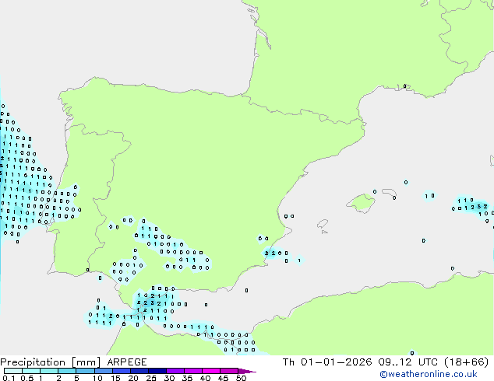Click the Precipitation [mm] legend title
The width and height of the screenshot is (494, 381).
click(x=48, y=362)
